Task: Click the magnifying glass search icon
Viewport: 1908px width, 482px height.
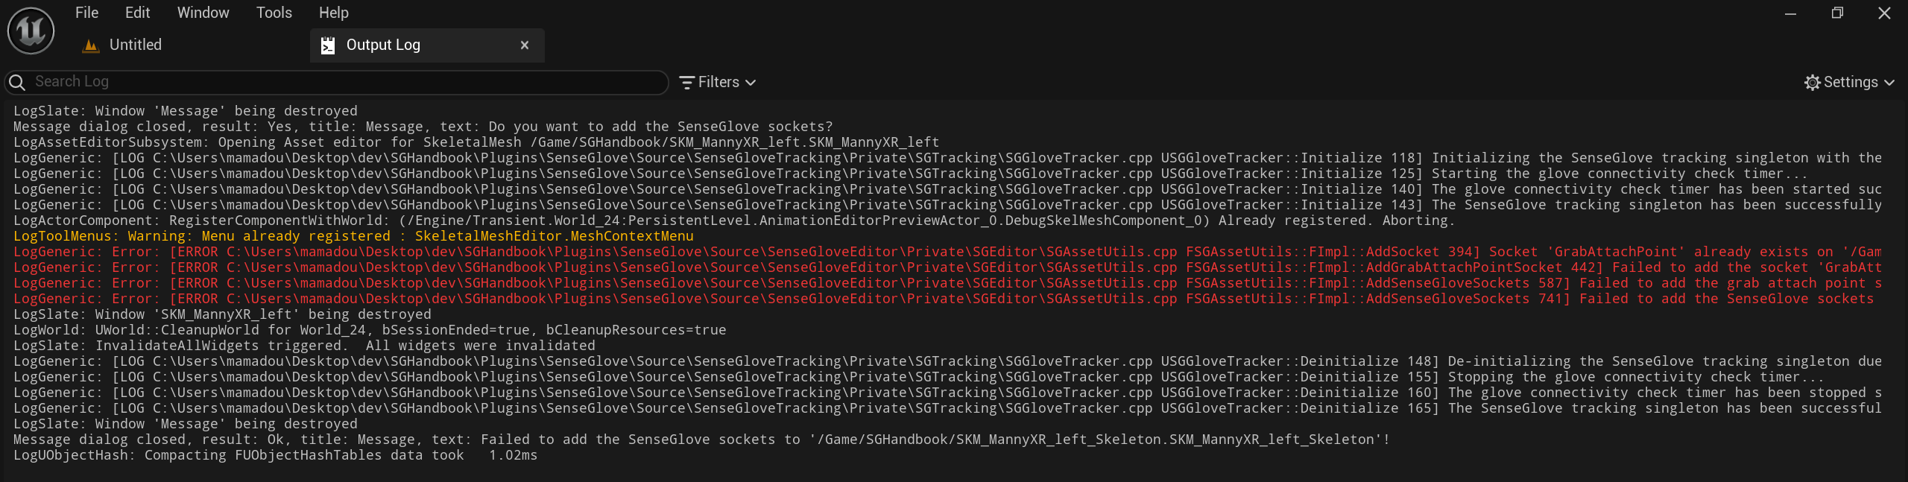Action: [17, 82]
